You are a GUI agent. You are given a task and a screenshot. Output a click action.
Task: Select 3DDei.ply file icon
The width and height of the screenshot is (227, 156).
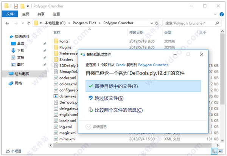(x=56, y=66)
